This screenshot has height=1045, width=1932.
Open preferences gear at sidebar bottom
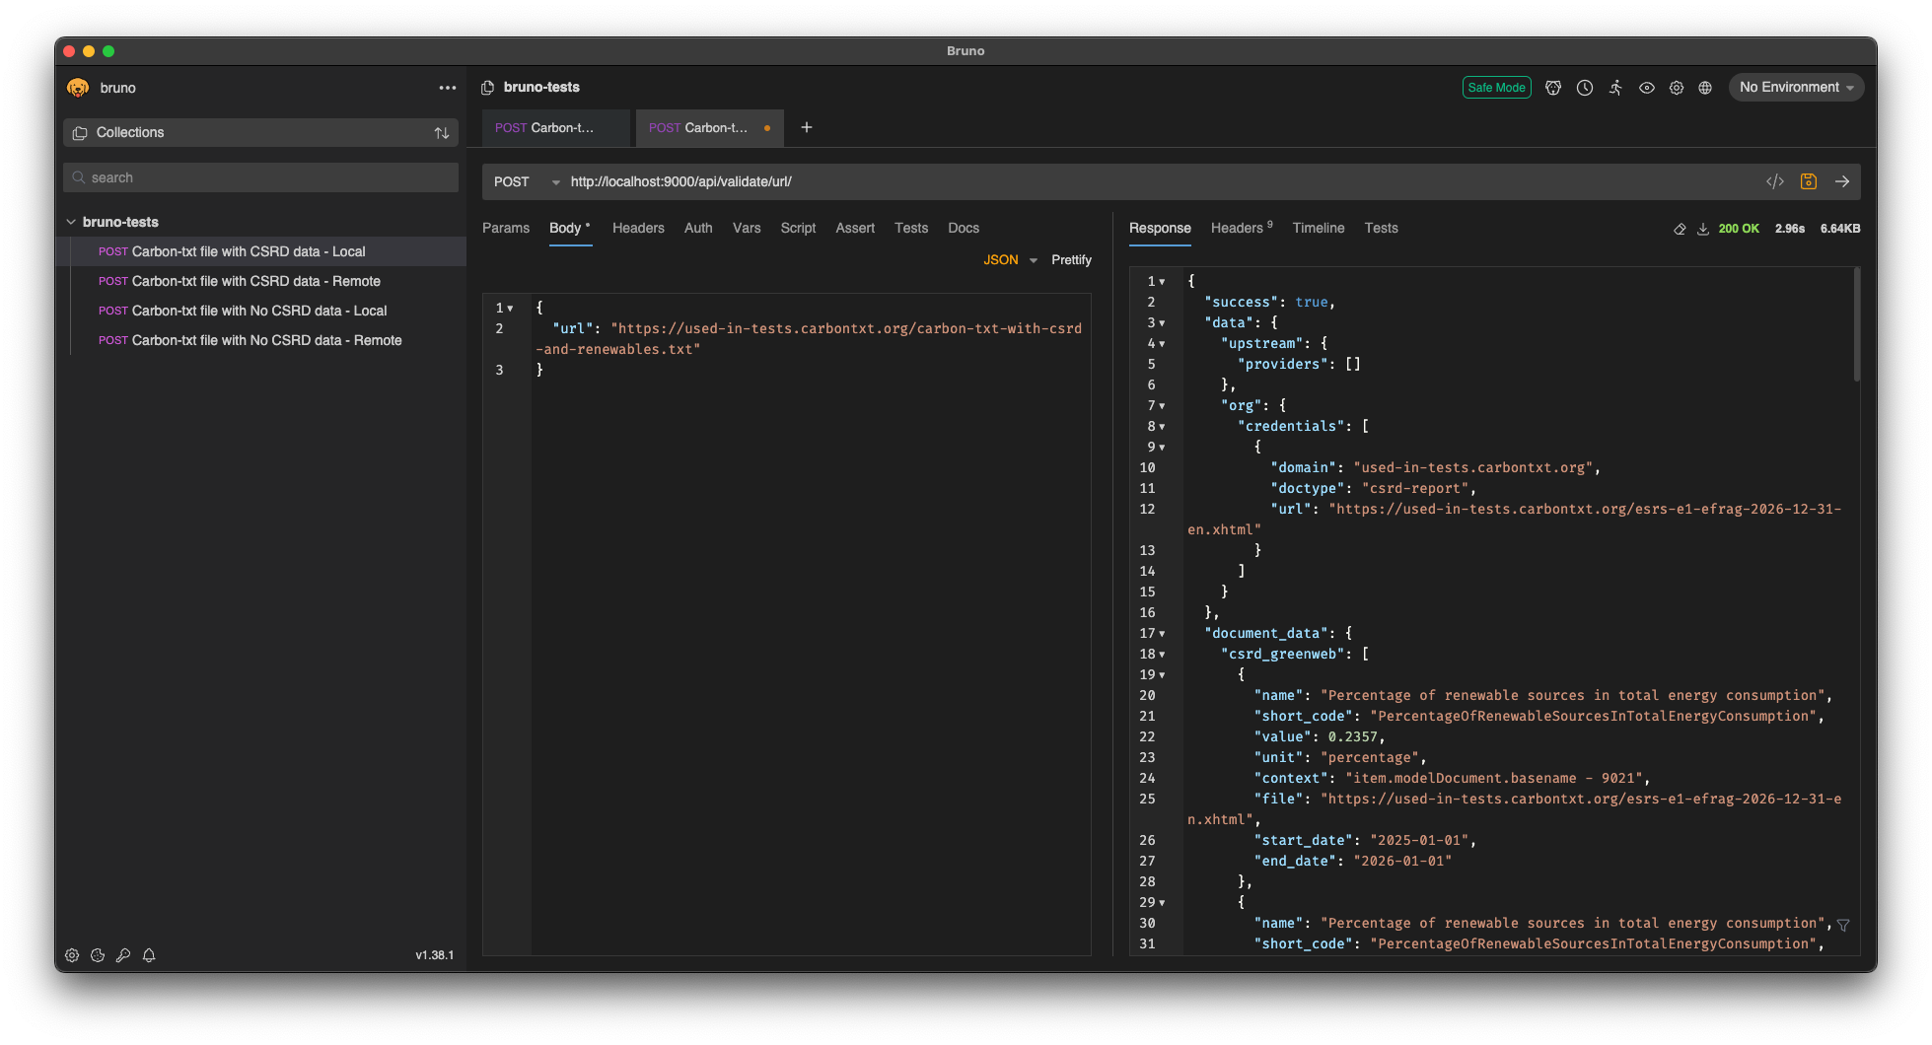72,955
